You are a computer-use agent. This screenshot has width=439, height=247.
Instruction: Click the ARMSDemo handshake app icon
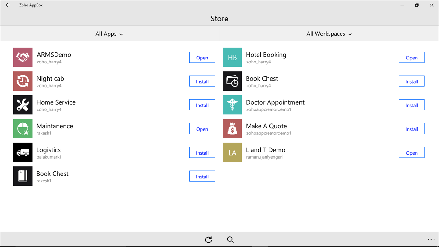[23, 57]
